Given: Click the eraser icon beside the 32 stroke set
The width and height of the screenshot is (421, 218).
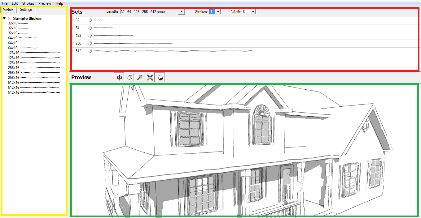Looking at the screenshot, I should [90, 20].
